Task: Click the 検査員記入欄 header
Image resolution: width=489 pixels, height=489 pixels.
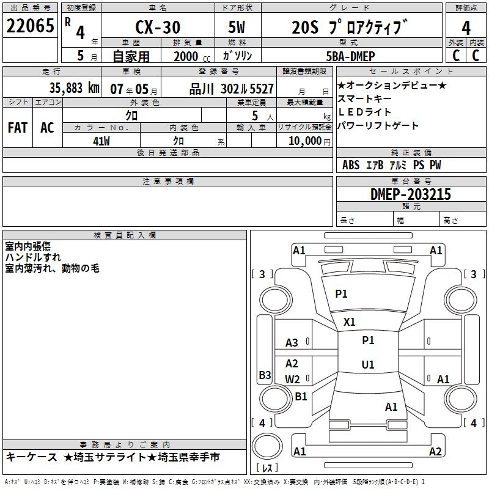Action: 125,235
